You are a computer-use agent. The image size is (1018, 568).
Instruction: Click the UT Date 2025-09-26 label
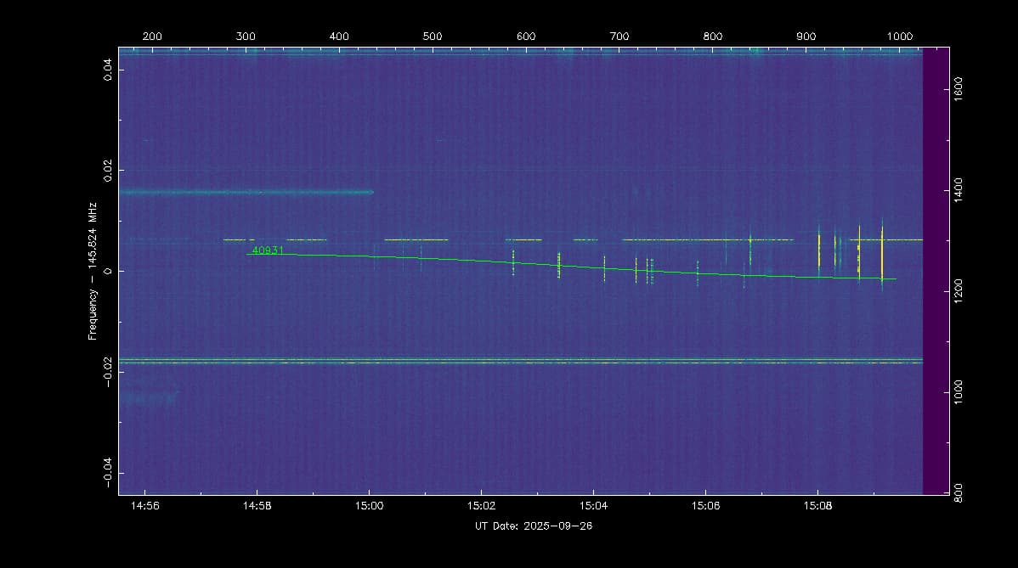pyautogui.click(x=531, y=526)
